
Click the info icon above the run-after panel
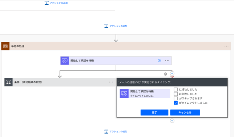click(x=165, y=74)
